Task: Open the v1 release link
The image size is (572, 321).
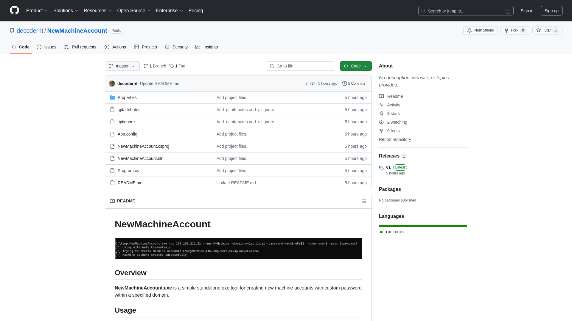Action: tap(388, 167)
